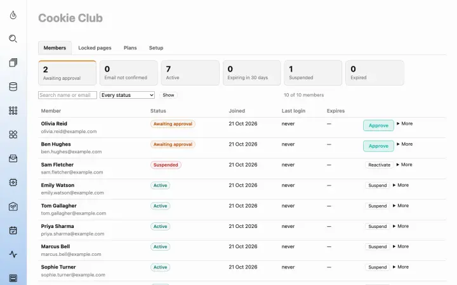Suspend Marcus Bell's membership
Image resolution: width=457 pixels, height=285 pixels.
pos(378,246)
